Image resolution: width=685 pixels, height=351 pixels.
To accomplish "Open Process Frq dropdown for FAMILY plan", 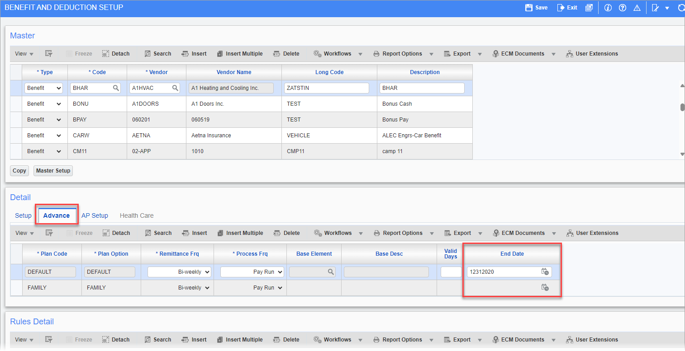I will [280, 288].
